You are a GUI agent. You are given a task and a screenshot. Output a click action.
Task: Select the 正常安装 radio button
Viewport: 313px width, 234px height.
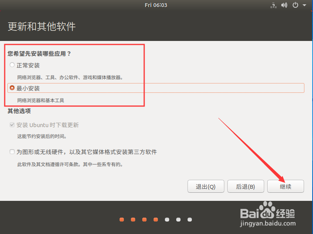(12, 65)
